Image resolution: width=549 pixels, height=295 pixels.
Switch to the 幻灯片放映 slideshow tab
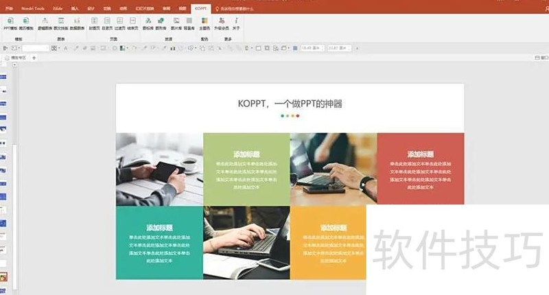point(145,8)
